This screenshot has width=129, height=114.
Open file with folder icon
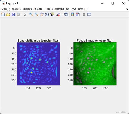(x=8, y=14)
